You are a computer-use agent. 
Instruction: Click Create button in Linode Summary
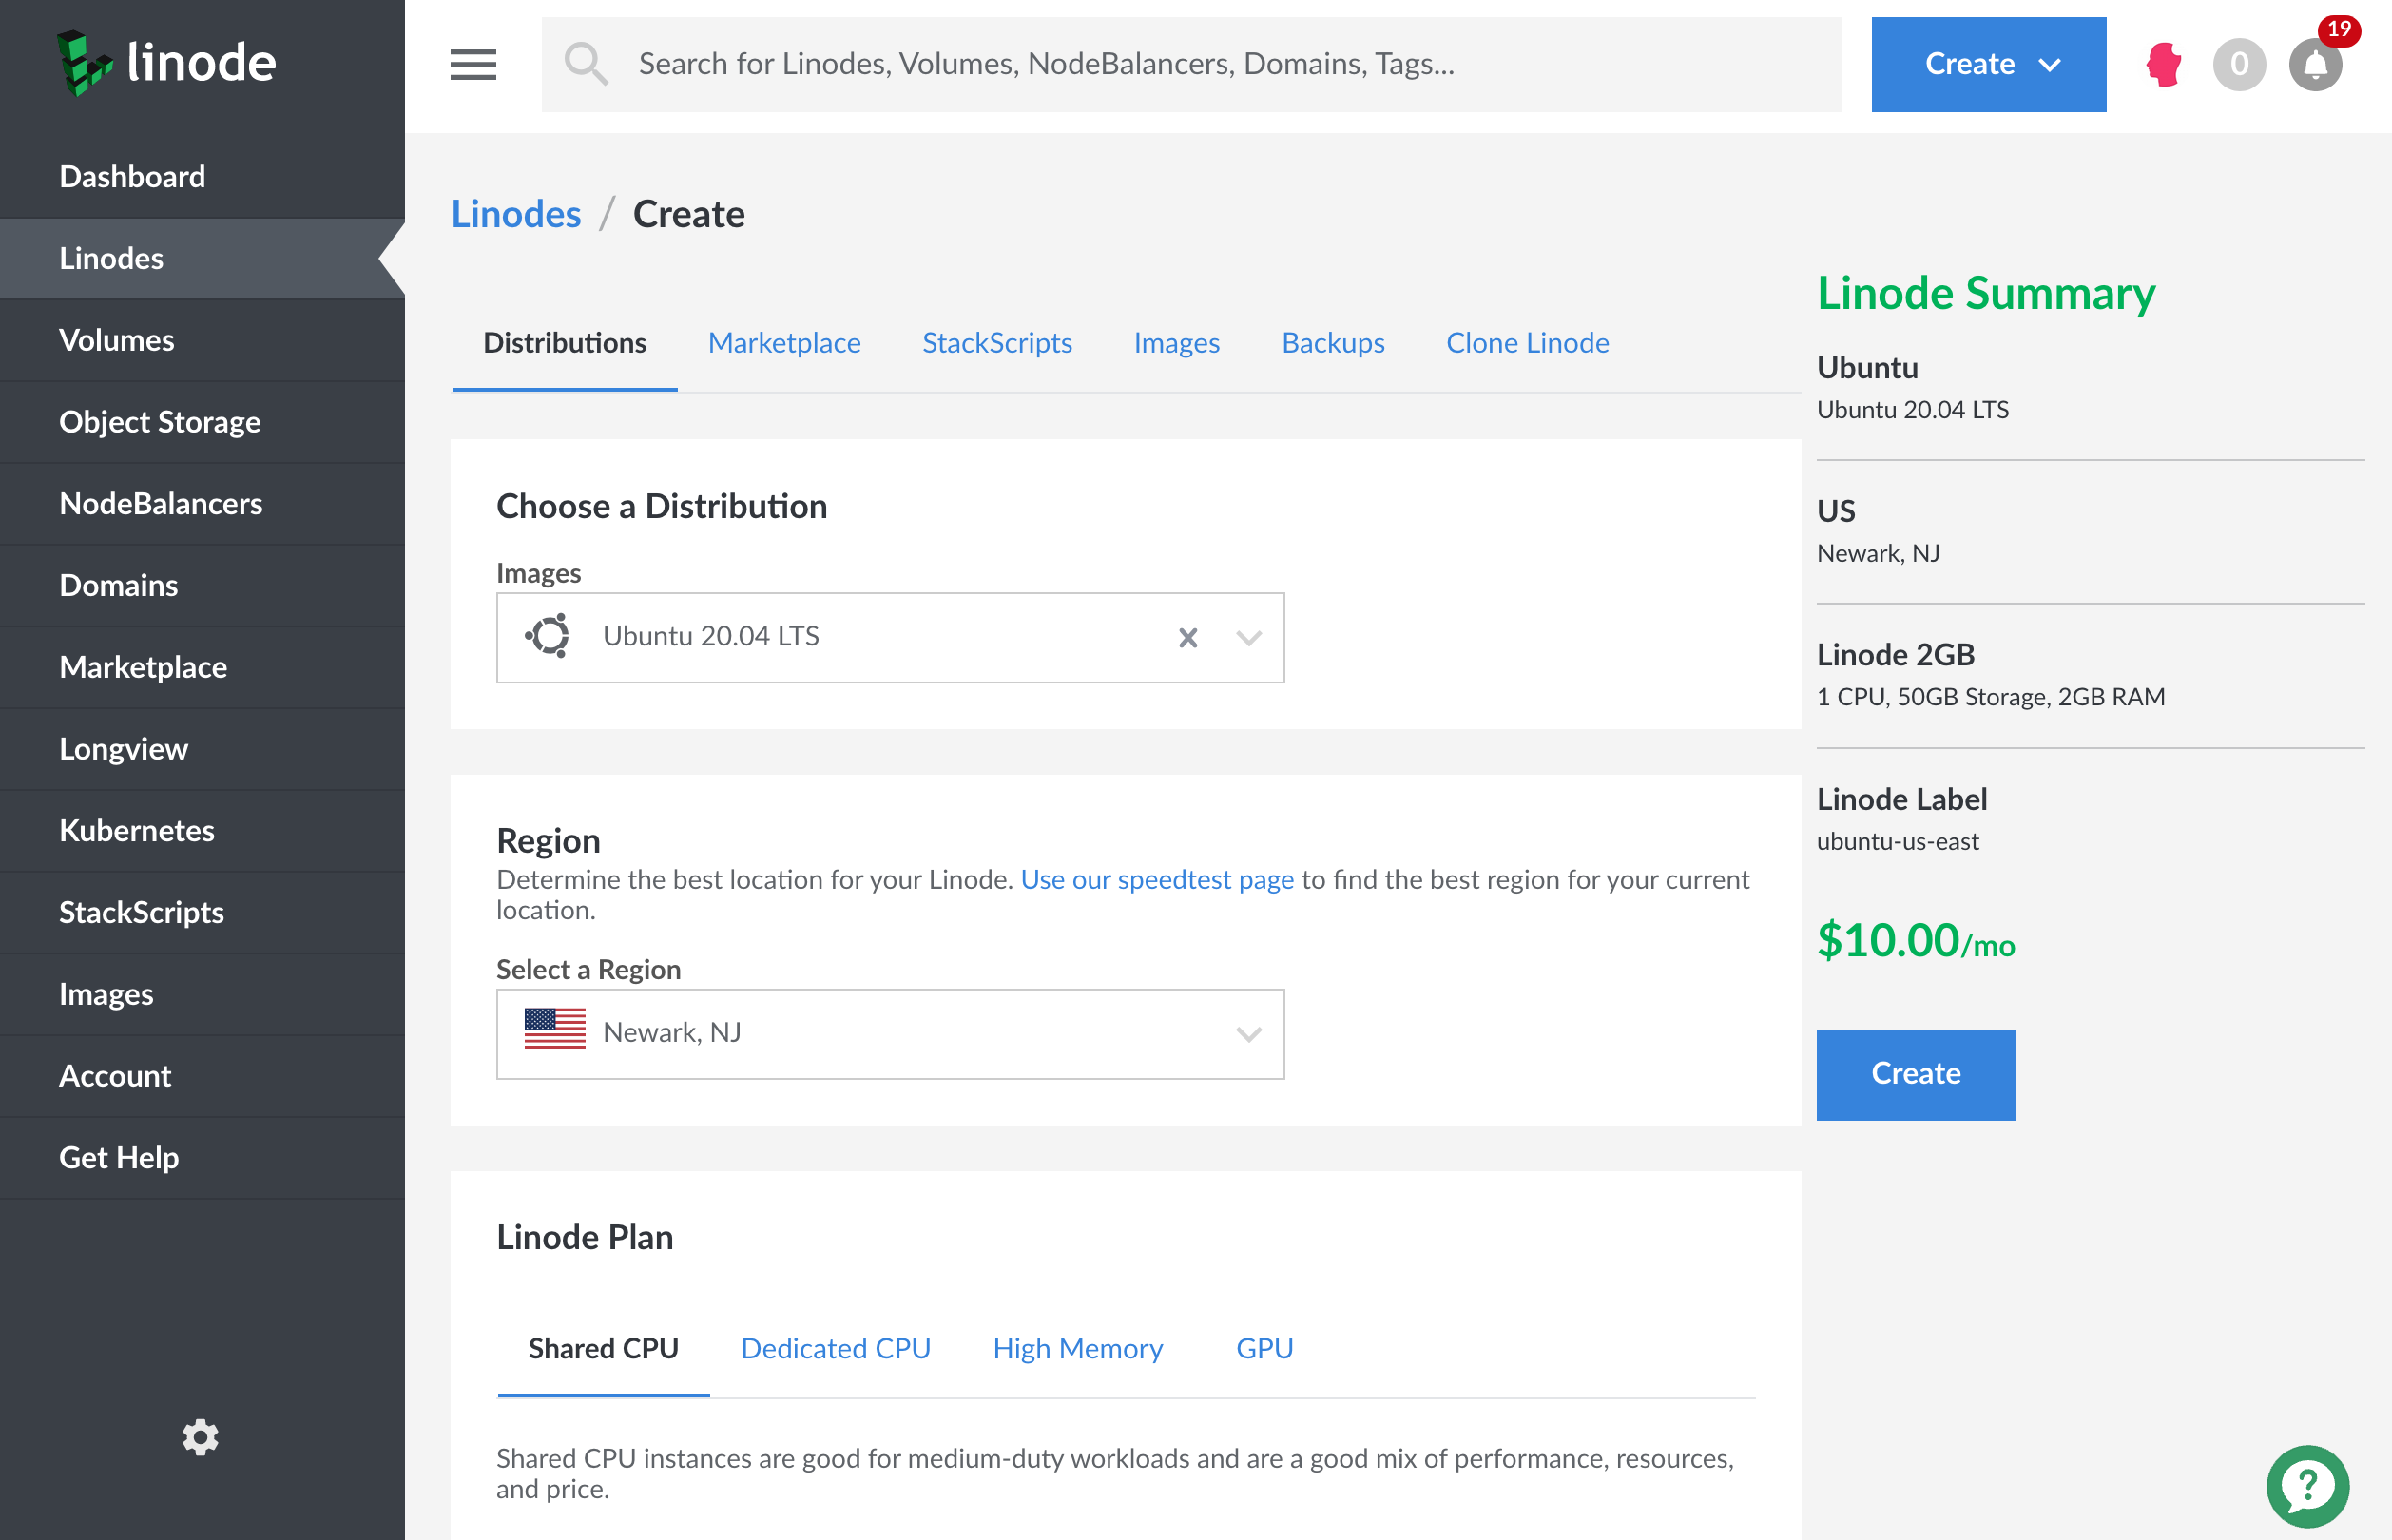1916,1074
